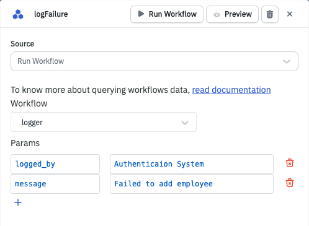Remove the message param with its red trash icon

tap(290, 183)
